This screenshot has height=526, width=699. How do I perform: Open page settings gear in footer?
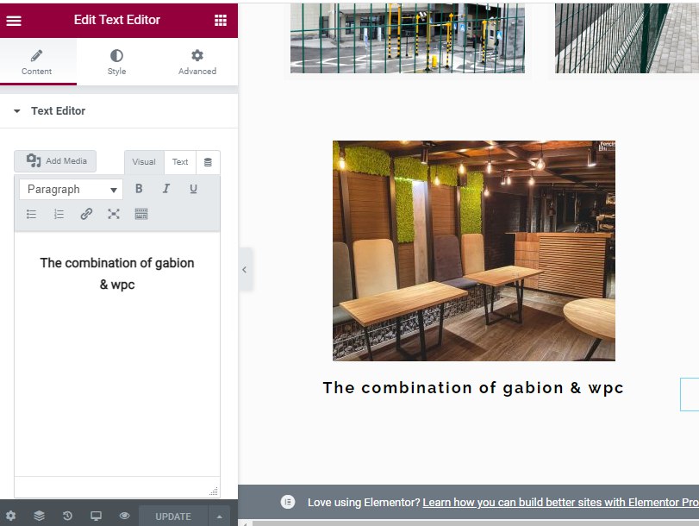[x=11, y=517]
